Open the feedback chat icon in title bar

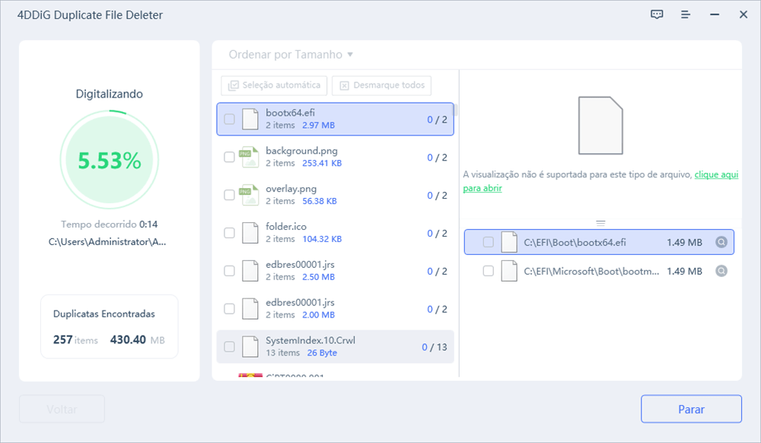pos(657,14)
